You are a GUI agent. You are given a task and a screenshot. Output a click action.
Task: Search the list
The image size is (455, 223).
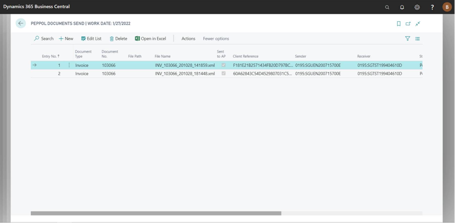click(x=44, y=39)
